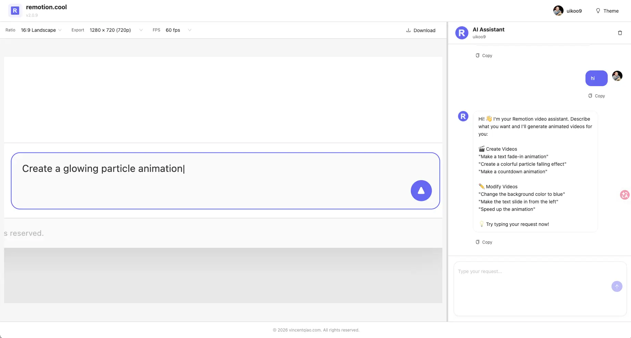Open the pink AI translation floating button
This screenshot has width=631, height=338.
(624, 195)
